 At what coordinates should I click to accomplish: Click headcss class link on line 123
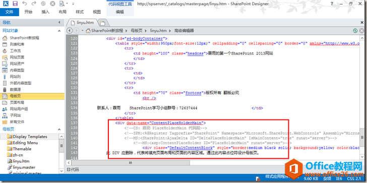196,53
